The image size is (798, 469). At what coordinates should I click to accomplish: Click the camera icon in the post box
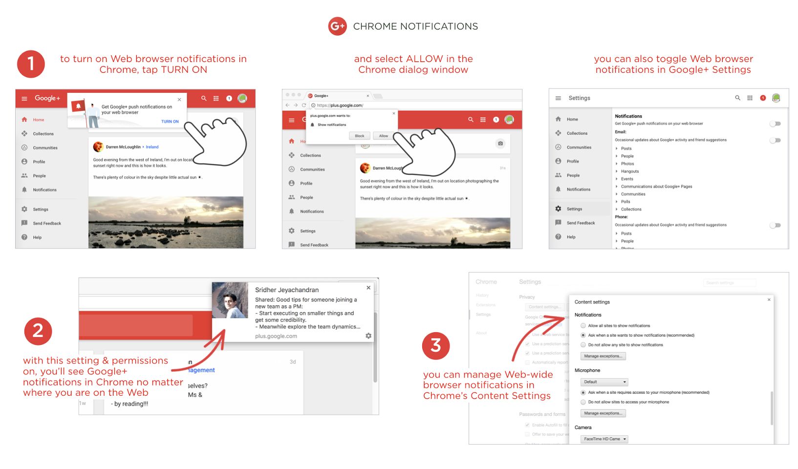tap(500, 144)
